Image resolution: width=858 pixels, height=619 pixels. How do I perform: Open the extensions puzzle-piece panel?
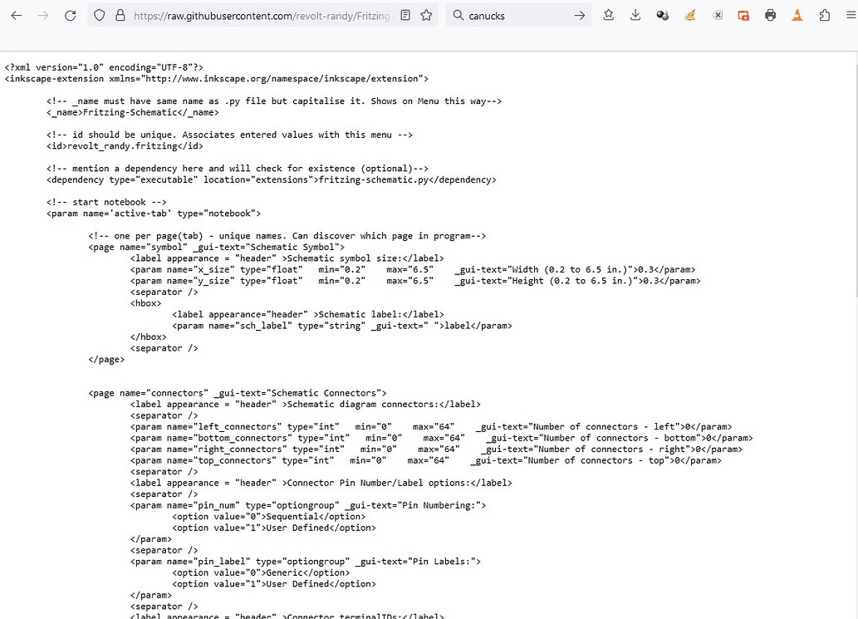click(x=824, y=15)
